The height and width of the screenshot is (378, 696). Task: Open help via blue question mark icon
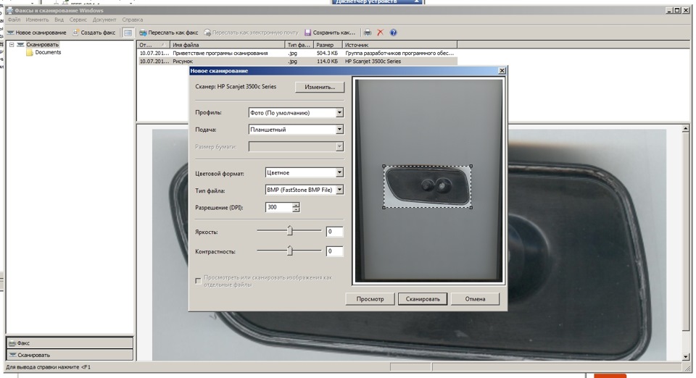pos(393,33)
